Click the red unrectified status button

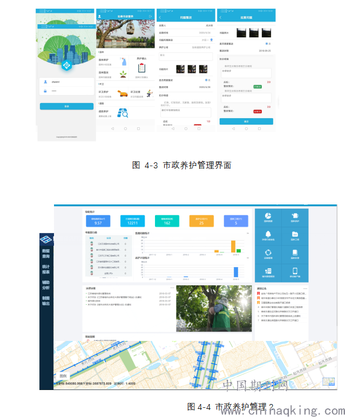pos(258,112)
